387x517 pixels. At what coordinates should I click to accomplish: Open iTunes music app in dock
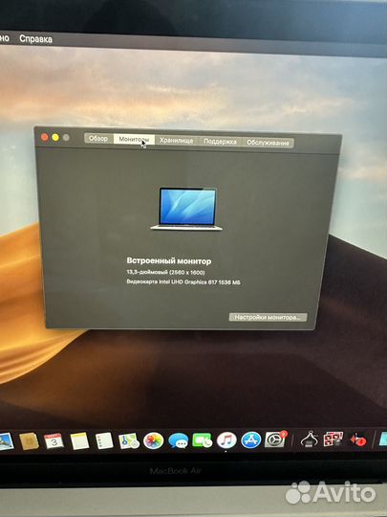[x=226, y=440]
